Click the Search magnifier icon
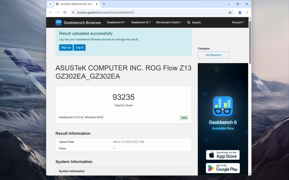This screenshot has width=289, height=180. click(x=189, y=22)
